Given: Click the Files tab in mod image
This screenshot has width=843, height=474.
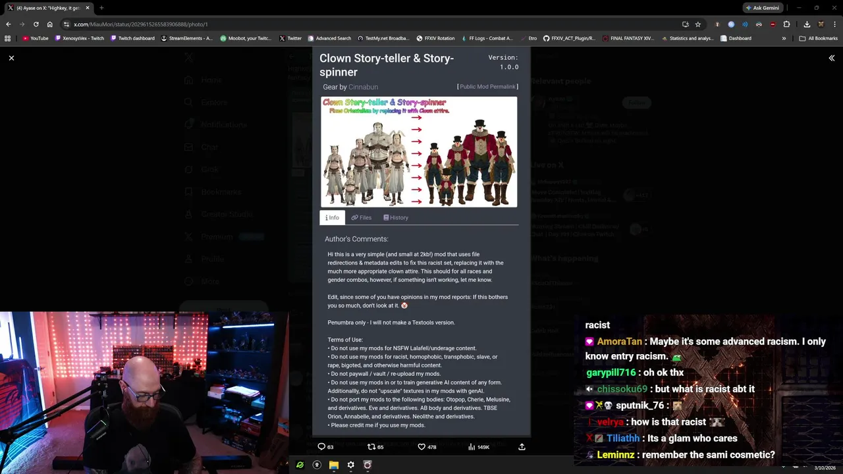Looking at the screenshot, I should 362,217.
